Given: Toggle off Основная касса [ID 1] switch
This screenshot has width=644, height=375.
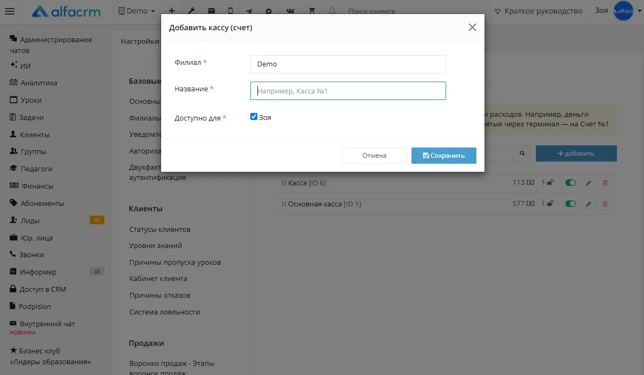Looking at the screenshot, I should pyautogui.click(x=570, y=204).
